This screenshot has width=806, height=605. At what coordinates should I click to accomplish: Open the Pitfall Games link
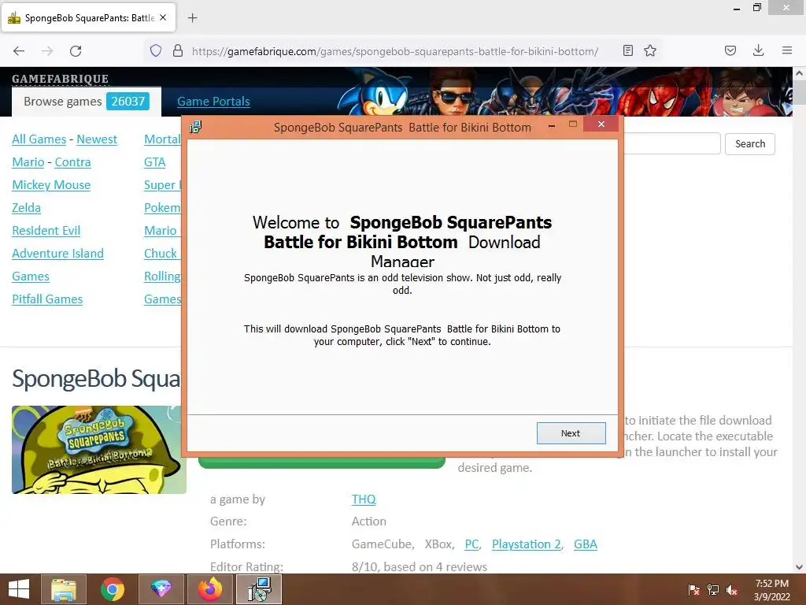tap(46, 299)
